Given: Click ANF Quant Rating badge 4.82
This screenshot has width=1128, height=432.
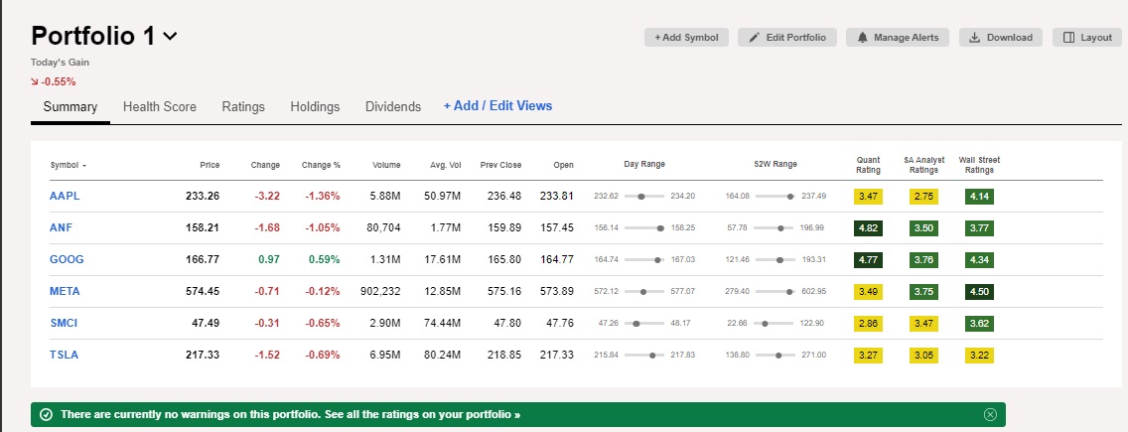Looking at the screenshot, I should tap(868, 228).
